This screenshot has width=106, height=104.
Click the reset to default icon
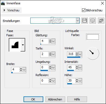coord(101,21)
